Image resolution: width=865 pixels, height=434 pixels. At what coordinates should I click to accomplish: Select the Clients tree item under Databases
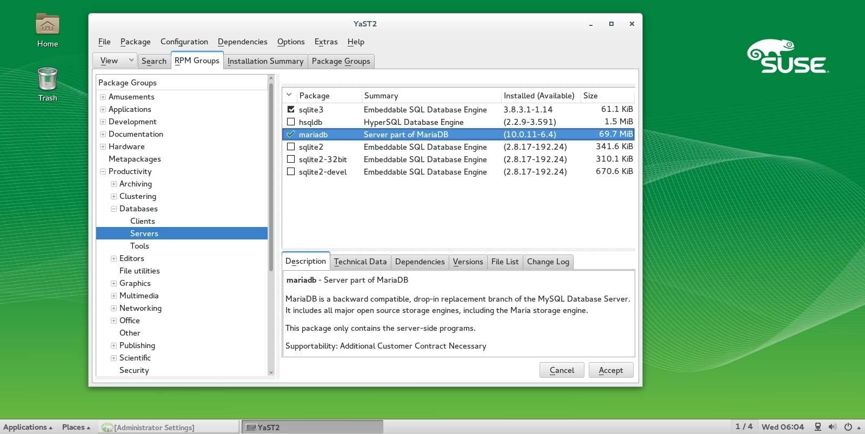(142, 221)
